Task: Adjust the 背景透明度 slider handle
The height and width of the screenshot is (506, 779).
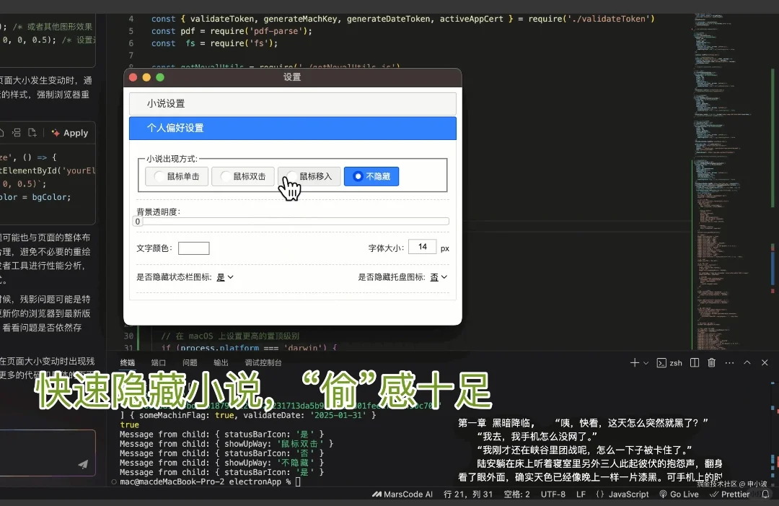Action: click(x=138, y=221)
